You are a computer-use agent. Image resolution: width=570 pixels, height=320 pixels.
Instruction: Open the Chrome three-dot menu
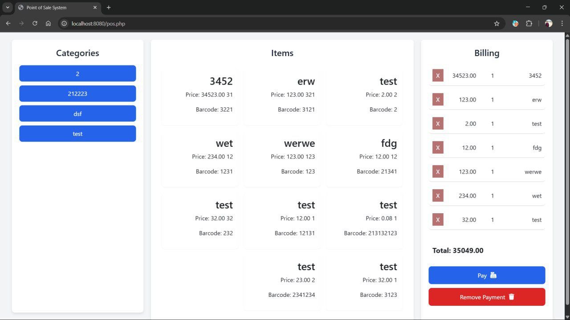(x=562, y=24)
